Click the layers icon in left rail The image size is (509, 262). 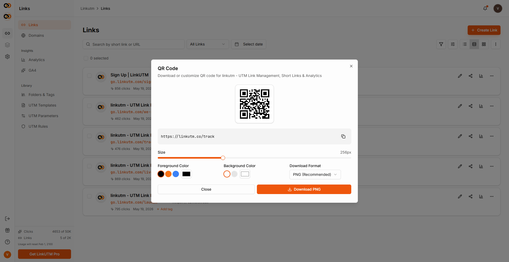(x=7, y=45)
